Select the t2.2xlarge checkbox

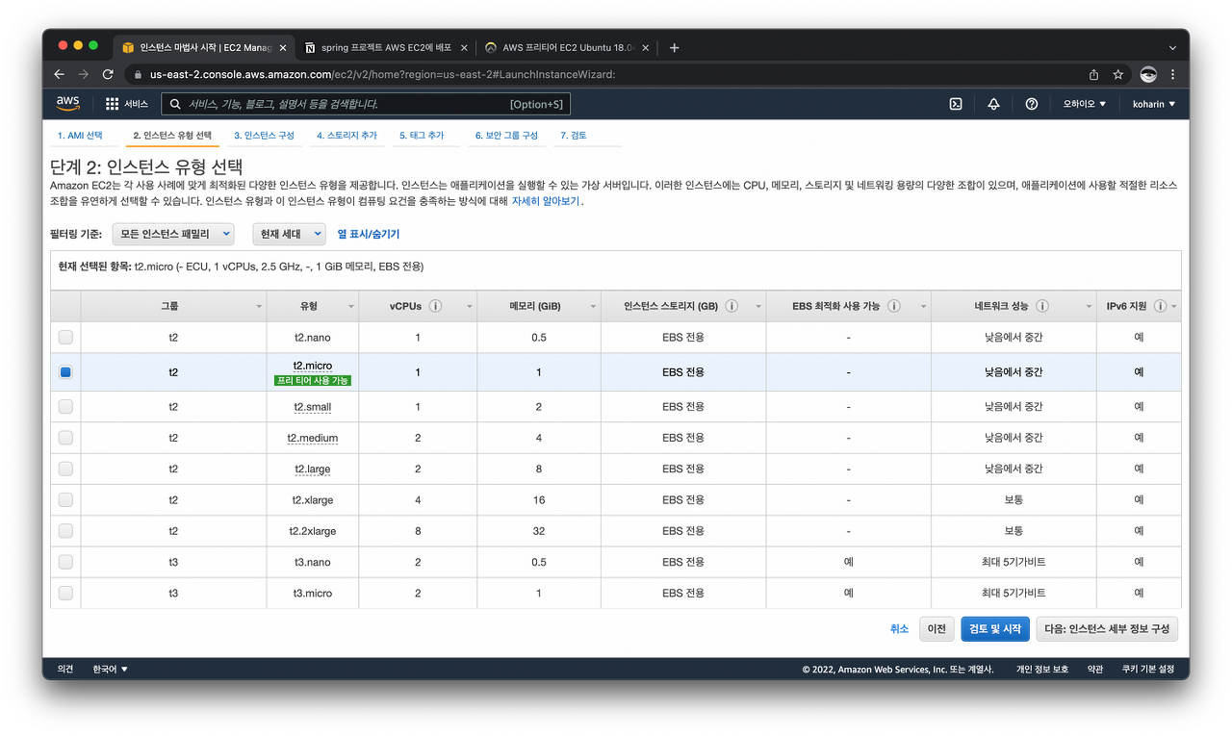pos(65,530)
